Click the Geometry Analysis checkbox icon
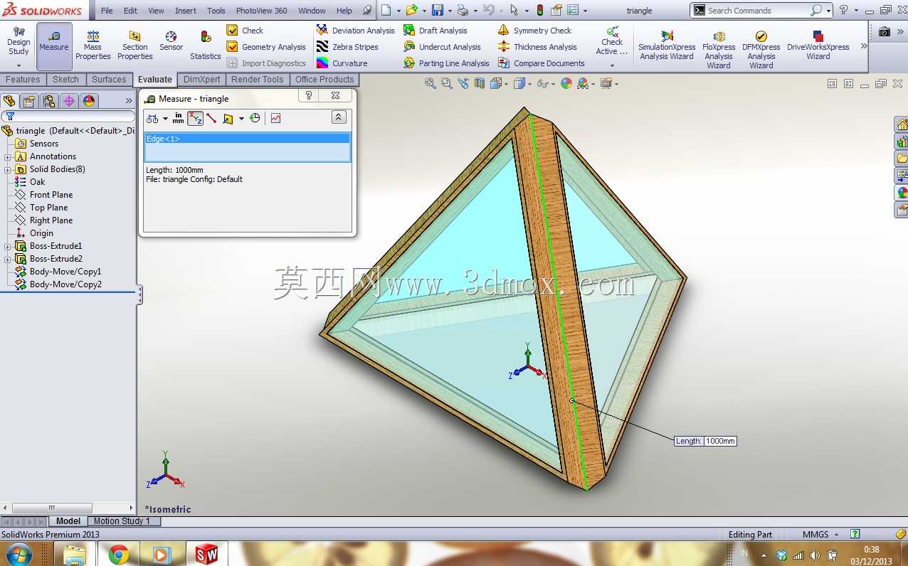This screenshot has width=908, height=566. pos(232,47)
